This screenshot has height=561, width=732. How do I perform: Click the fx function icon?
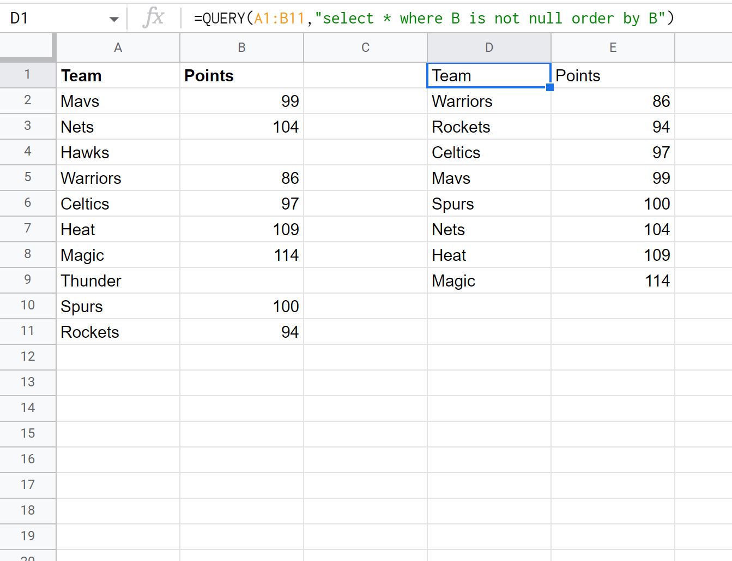pos(153,18)
